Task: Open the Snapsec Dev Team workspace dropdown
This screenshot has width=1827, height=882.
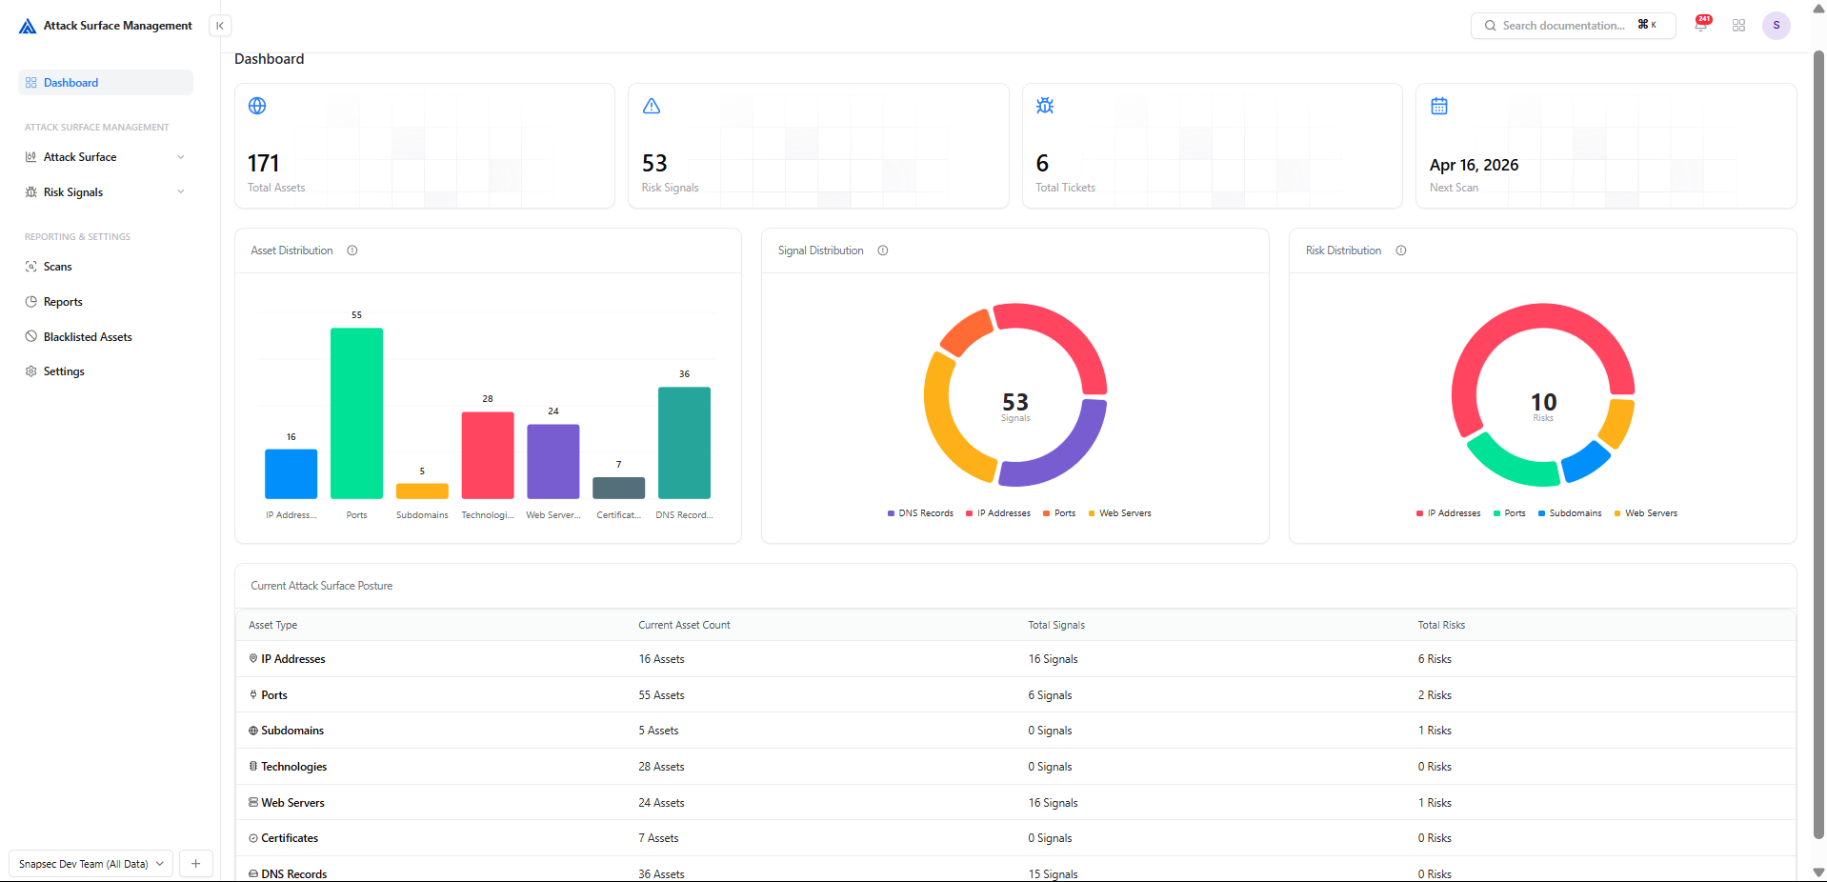Action: [x=91, y=864]
